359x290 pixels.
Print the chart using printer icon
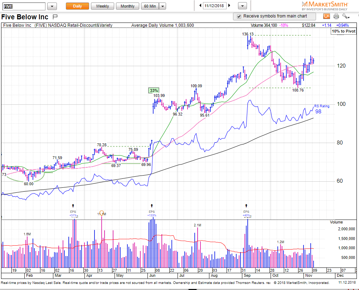(336, 16)
